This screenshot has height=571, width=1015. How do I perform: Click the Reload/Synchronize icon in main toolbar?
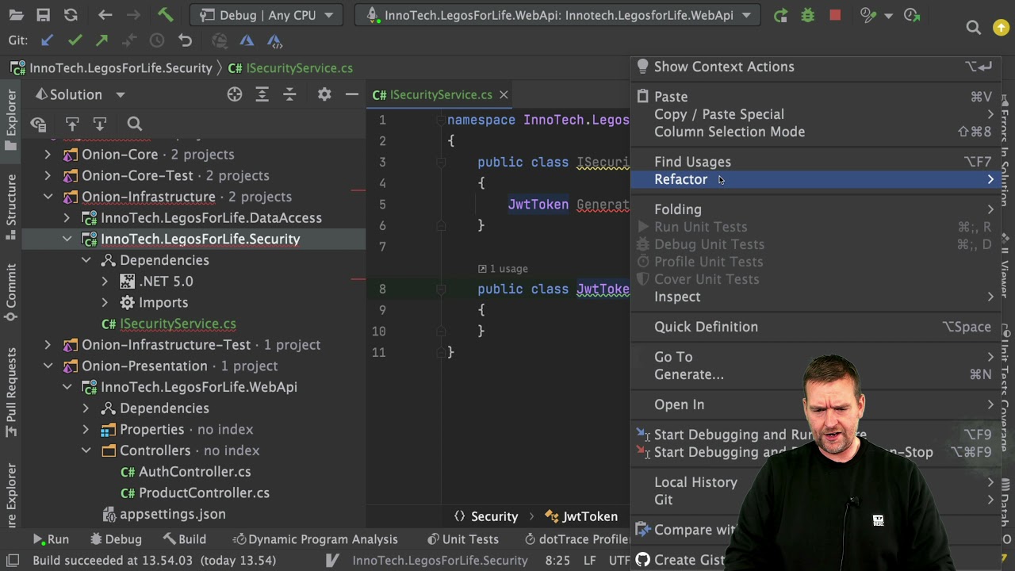tap(71, 15)
